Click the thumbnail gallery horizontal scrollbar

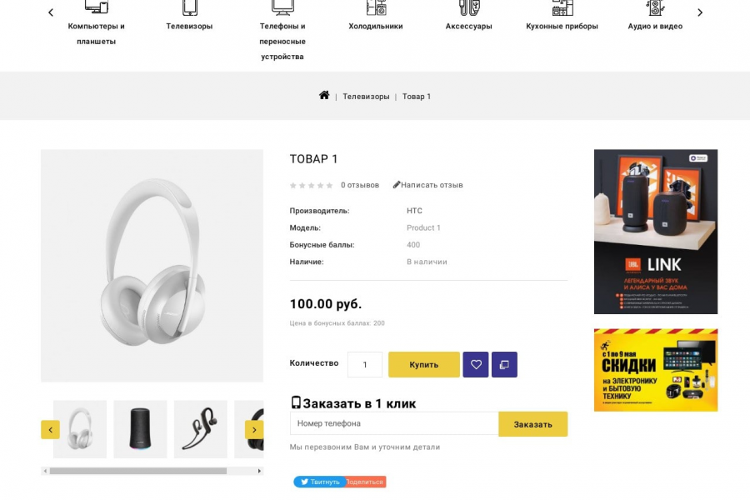click(x=137, y=471)
